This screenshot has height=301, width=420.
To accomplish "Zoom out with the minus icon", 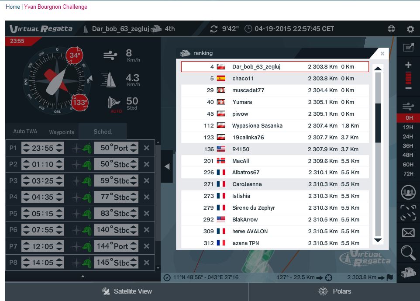I will (x=408, y=88).
